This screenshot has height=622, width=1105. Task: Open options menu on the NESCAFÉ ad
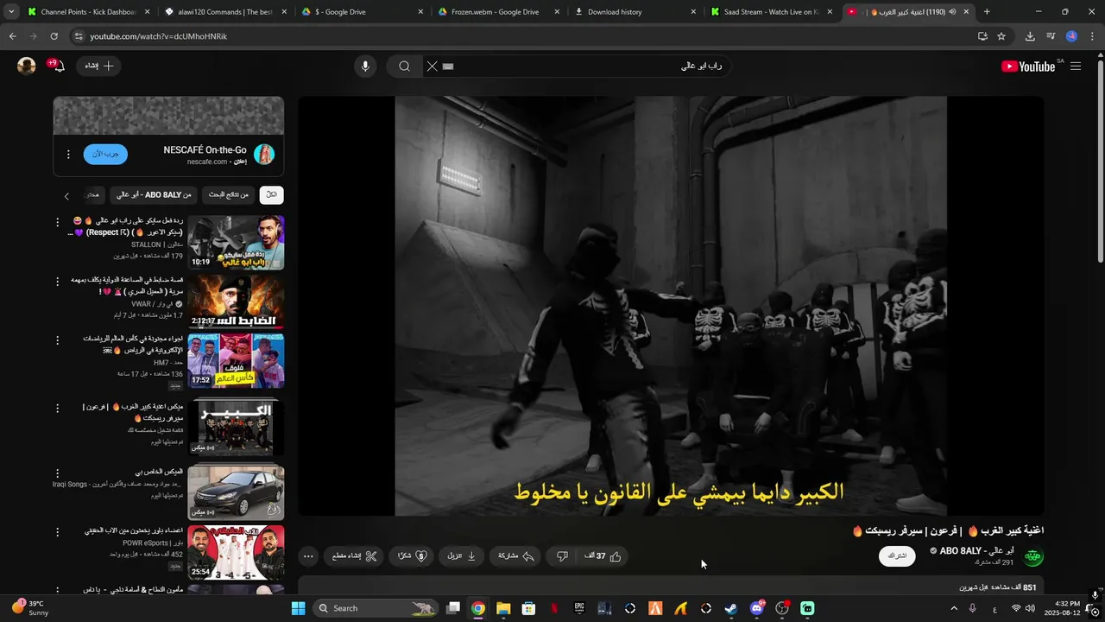pyautogui.click(x=68, y=155)
